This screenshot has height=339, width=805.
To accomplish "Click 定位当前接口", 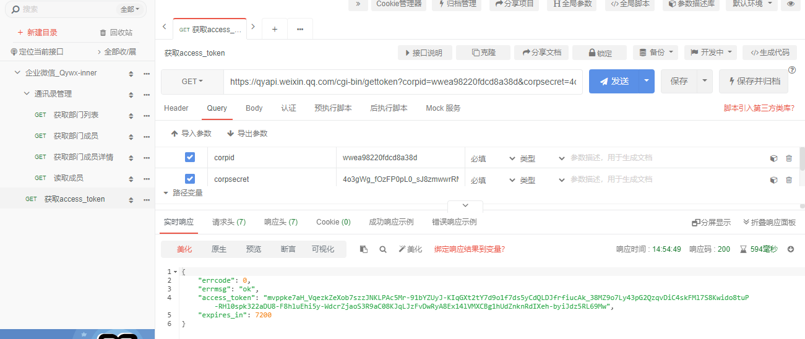I will click(37, 52).
